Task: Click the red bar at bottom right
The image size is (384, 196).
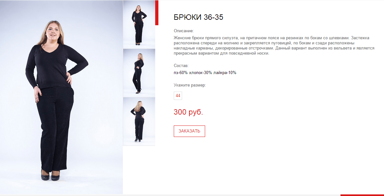Action: pos(362,195)
